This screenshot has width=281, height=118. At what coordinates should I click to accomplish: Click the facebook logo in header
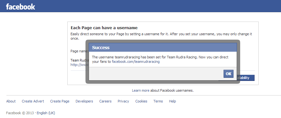20,7
